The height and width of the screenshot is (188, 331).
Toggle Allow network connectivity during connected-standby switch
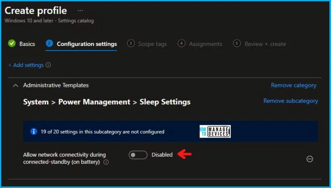click(x=138, y=155)
